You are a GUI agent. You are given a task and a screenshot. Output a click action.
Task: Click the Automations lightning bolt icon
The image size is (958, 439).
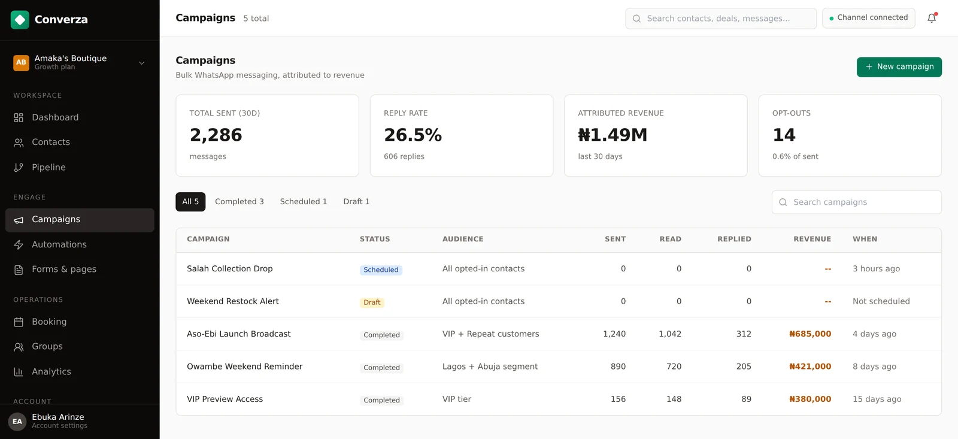pyautogui.click(x=19, y=245)
